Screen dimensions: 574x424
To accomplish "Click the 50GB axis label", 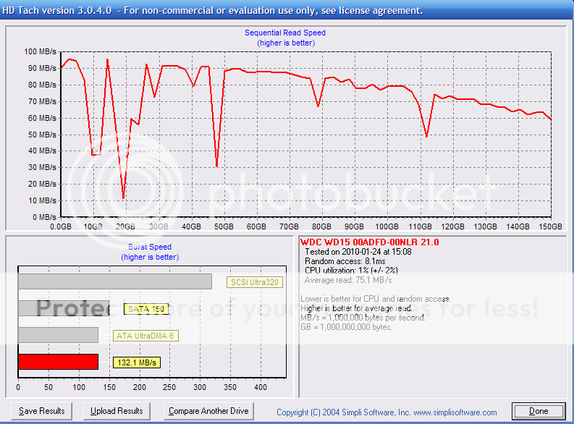I will coord(224,226).
